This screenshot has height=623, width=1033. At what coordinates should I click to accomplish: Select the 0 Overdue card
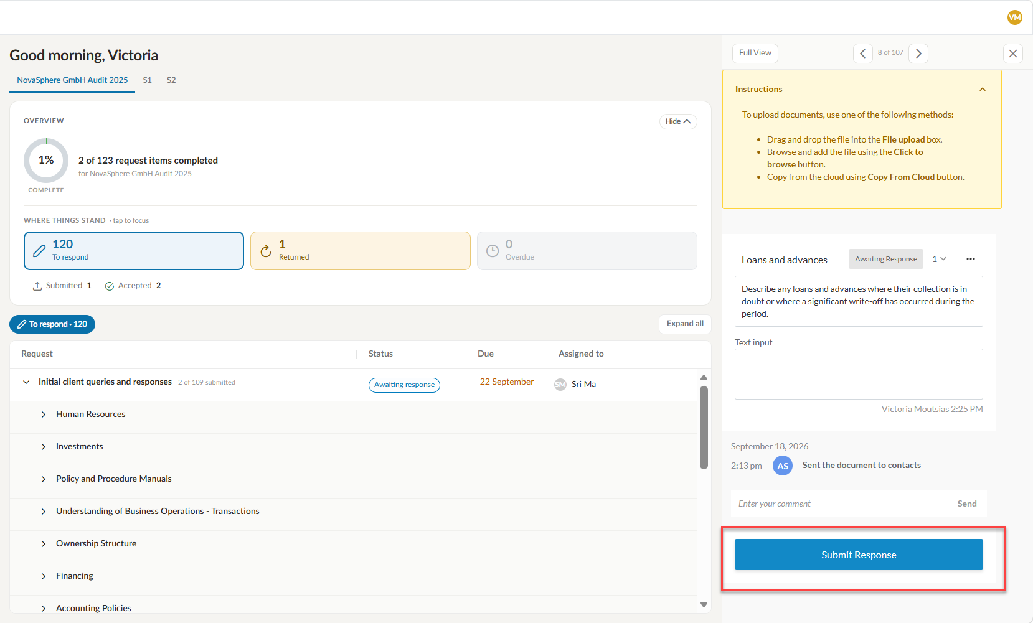point(587,251)
